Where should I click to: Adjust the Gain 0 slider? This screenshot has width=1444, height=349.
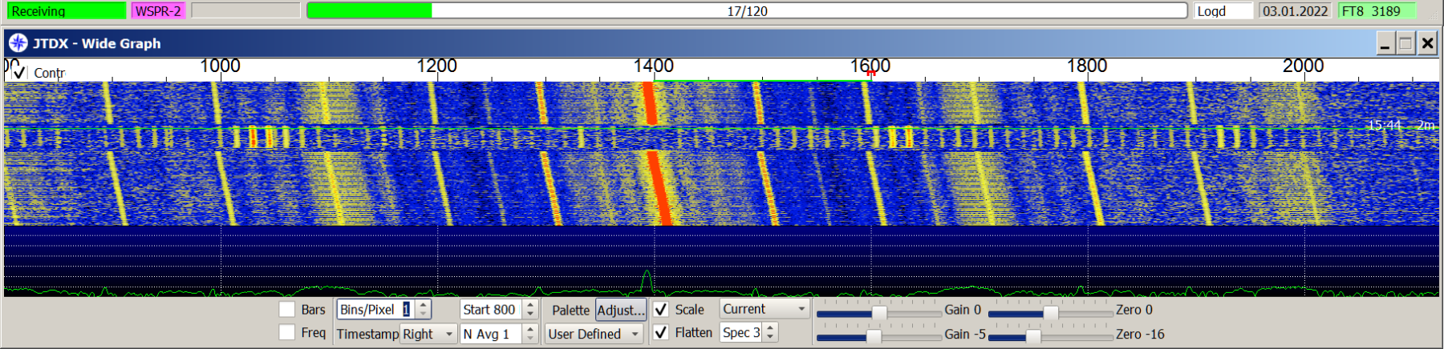tap(879, 313)
